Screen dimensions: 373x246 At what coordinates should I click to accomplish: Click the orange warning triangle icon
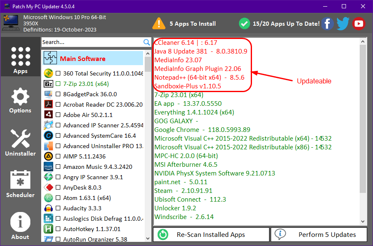(x=158, y=24)
